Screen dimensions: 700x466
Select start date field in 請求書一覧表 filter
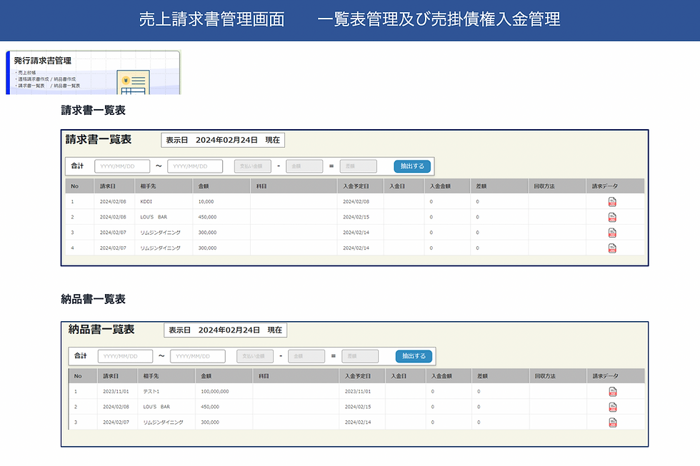pos(122,166)
